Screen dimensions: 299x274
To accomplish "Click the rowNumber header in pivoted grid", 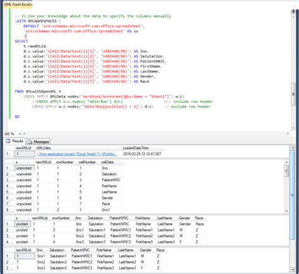I will coord(61,218).
